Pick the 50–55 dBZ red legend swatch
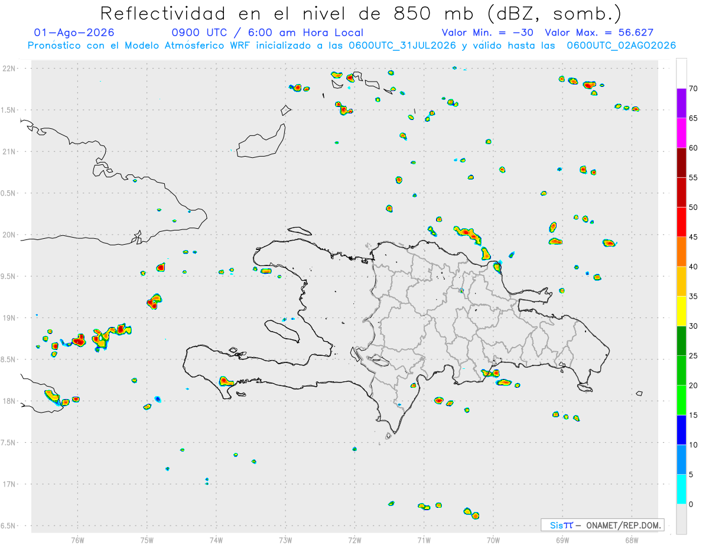This screenshot has height=548, width=709. pos(681,192)
